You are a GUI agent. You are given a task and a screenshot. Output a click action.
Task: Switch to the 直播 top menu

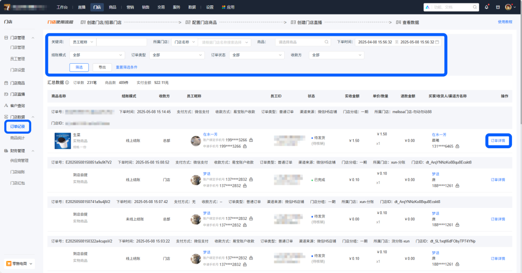pyautogui.click(x=82, y=7)
